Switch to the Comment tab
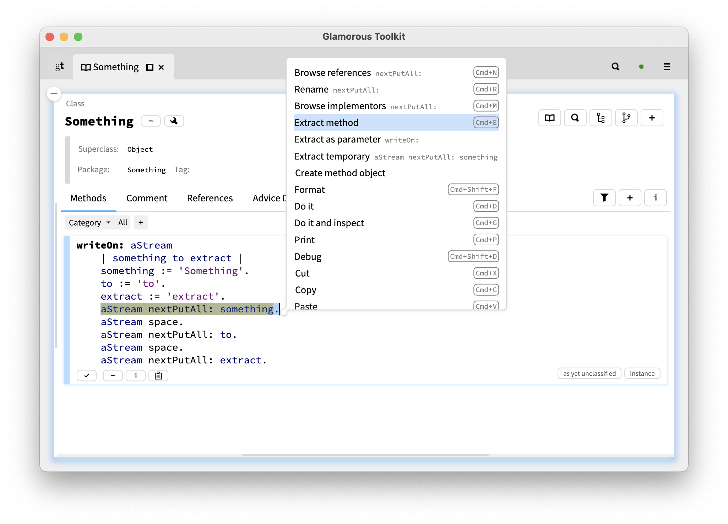Screen dimensions: 728x524 pyautogui.click(x=147, y=198)
